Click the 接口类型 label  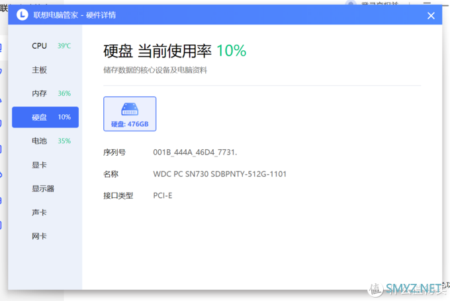tap(118, 195)
